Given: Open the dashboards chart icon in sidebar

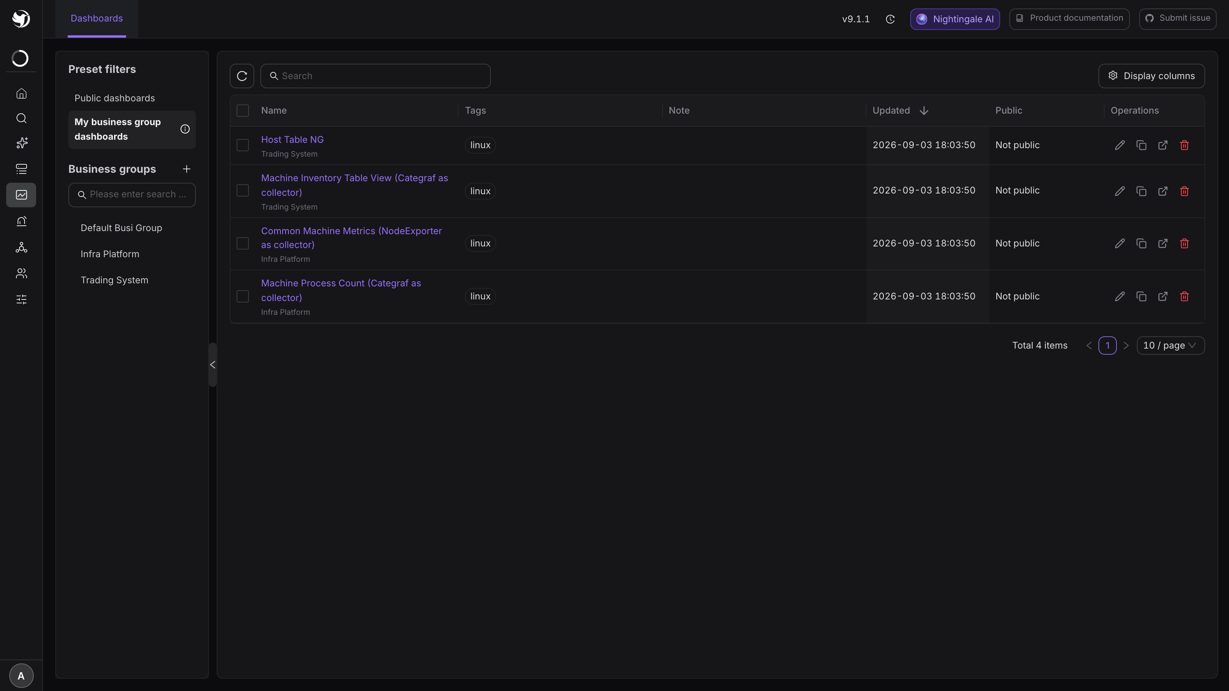Looking at the screenshot, I should (x=21, y=195).
